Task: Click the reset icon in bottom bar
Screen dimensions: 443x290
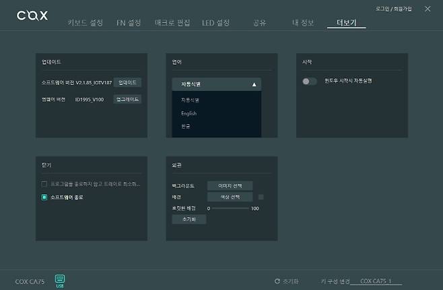Action: click(277, 281)
